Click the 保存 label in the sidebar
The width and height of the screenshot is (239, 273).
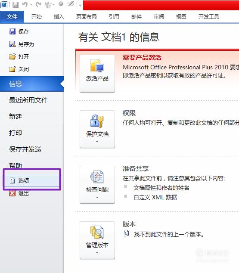(x=24, y=31)
